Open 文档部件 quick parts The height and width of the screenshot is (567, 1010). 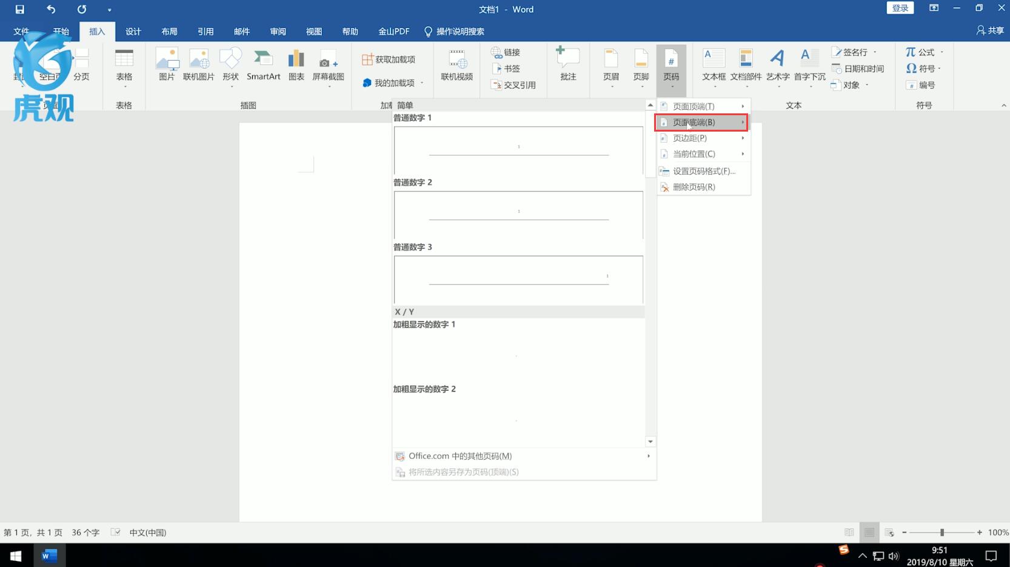coord(746,68)
